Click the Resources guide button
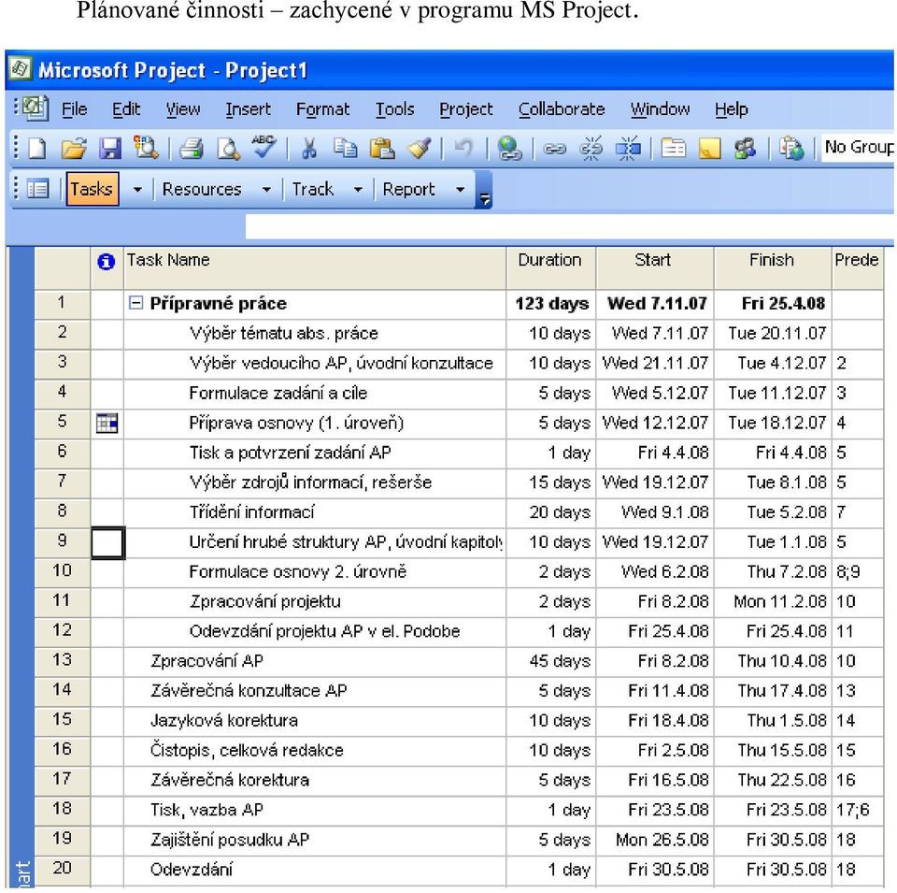The width and height of the screenshot is (897, 893). pyautogui.click(x=202, y=189)
